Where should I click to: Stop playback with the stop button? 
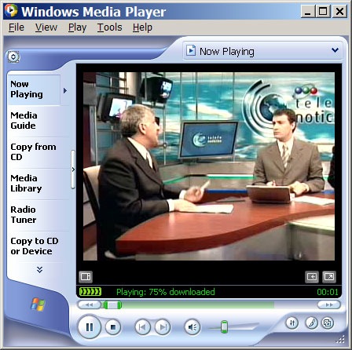[x=113, y=327]
